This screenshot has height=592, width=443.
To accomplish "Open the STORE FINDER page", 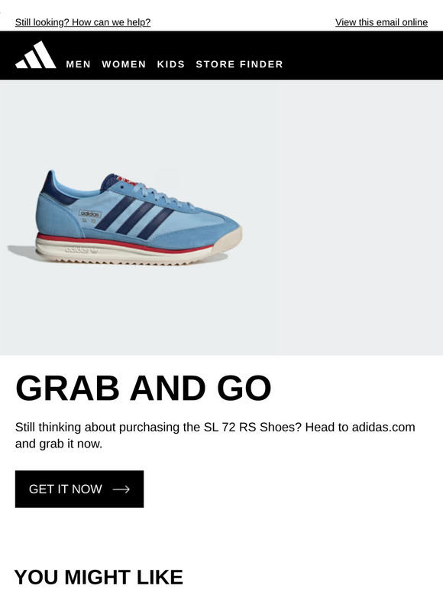I will tap(239, 64).
